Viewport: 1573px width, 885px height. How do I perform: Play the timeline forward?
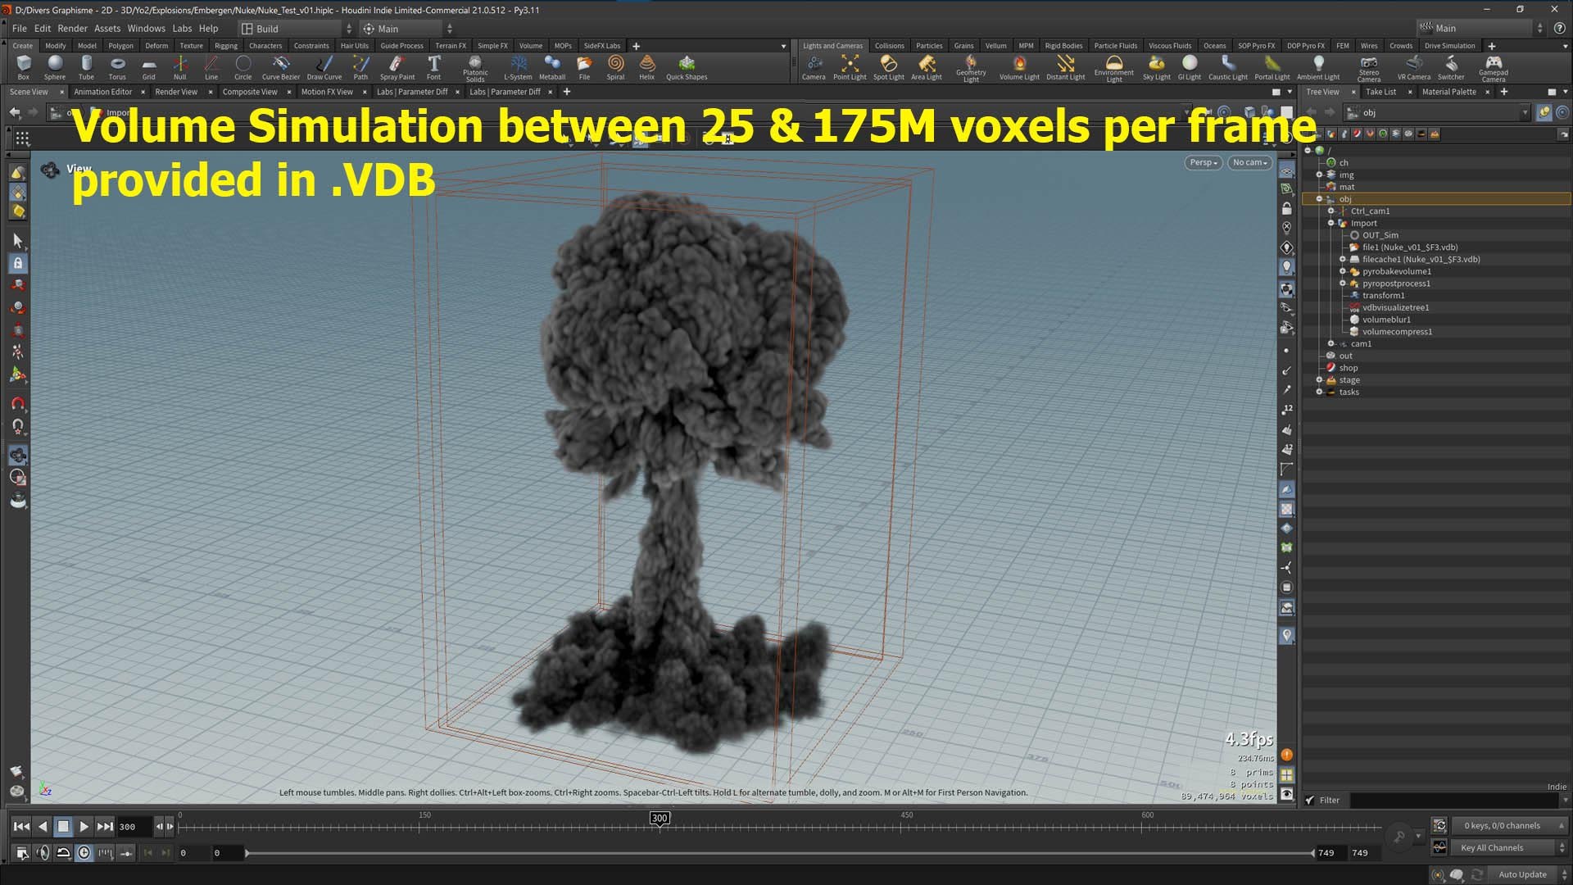(x=84, y=826)
